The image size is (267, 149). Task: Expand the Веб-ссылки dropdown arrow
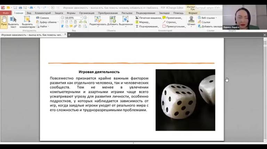(x=216, y=18)
